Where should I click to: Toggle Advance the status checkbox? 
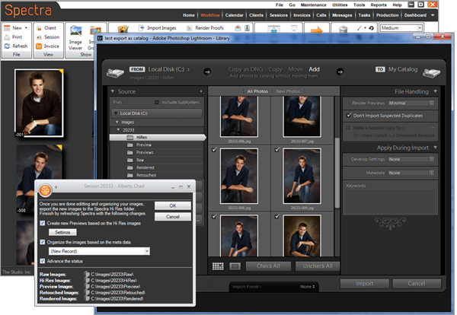coord(43,261)
